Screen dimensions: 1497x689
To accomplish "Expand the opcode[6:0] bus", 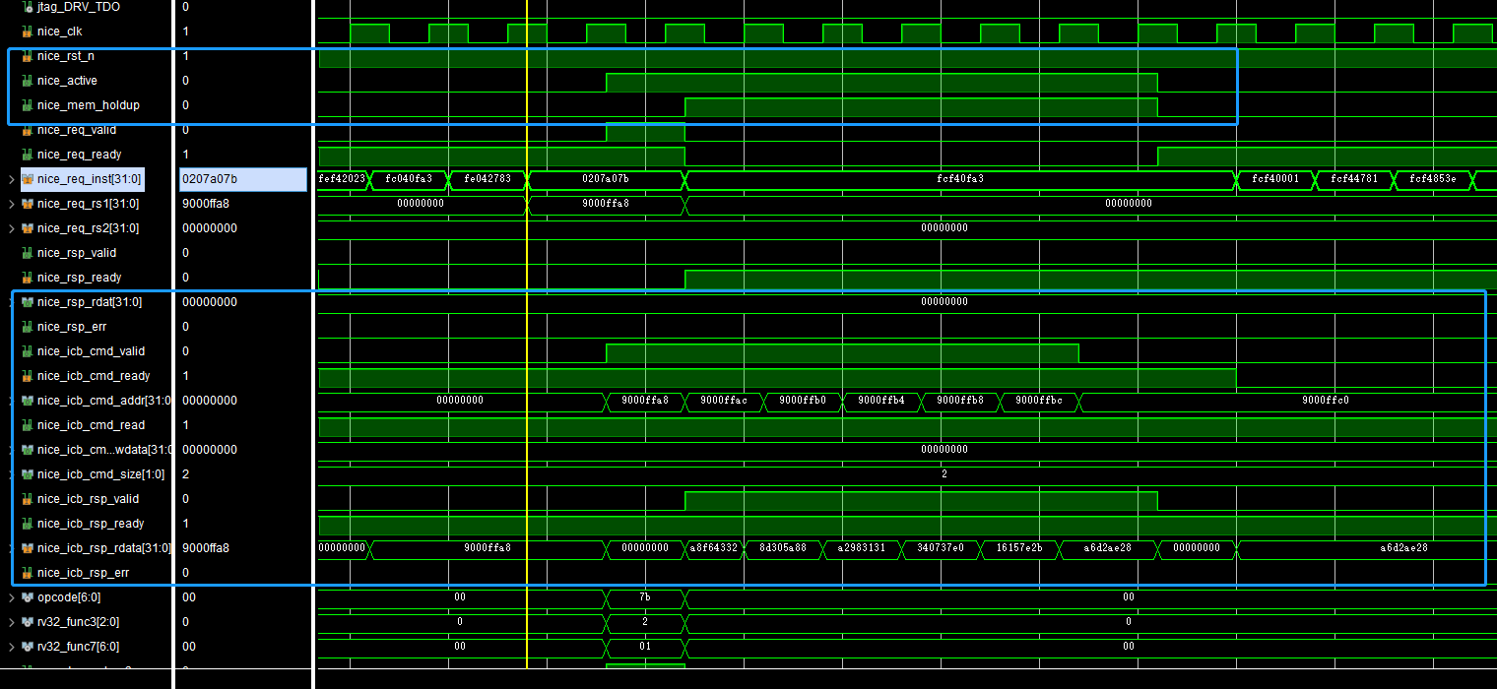I will click(11, 597).
